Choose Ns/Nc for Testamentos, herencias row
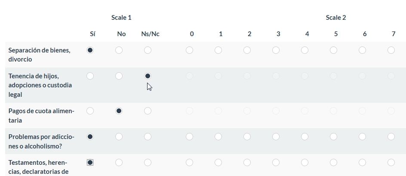This screenshot has width=406, height=176. coord(148,163)
